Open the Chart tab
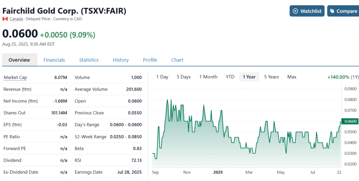359x181 pixels. coord(177,60)
